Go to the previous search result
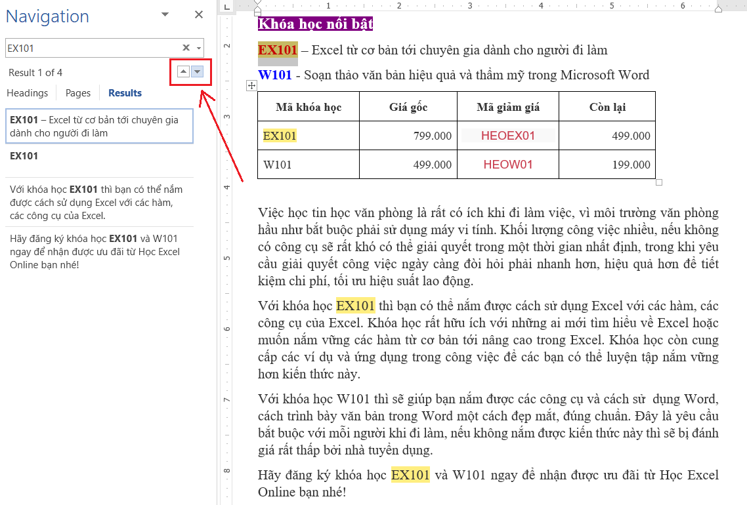Image resolution: width=747 pixels, height=505 pixels. point(183,72)
